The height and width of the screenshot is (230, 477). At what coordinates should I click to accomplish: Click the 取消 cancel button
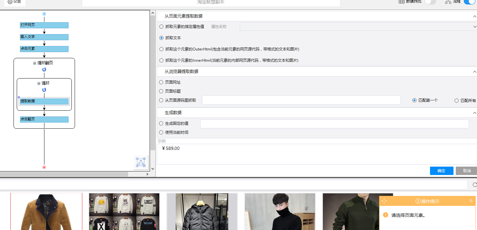(x=466, y=171)
